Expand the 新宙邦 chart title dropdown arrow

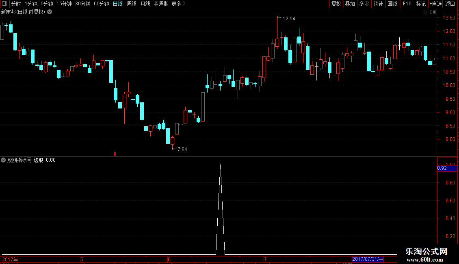50,12
